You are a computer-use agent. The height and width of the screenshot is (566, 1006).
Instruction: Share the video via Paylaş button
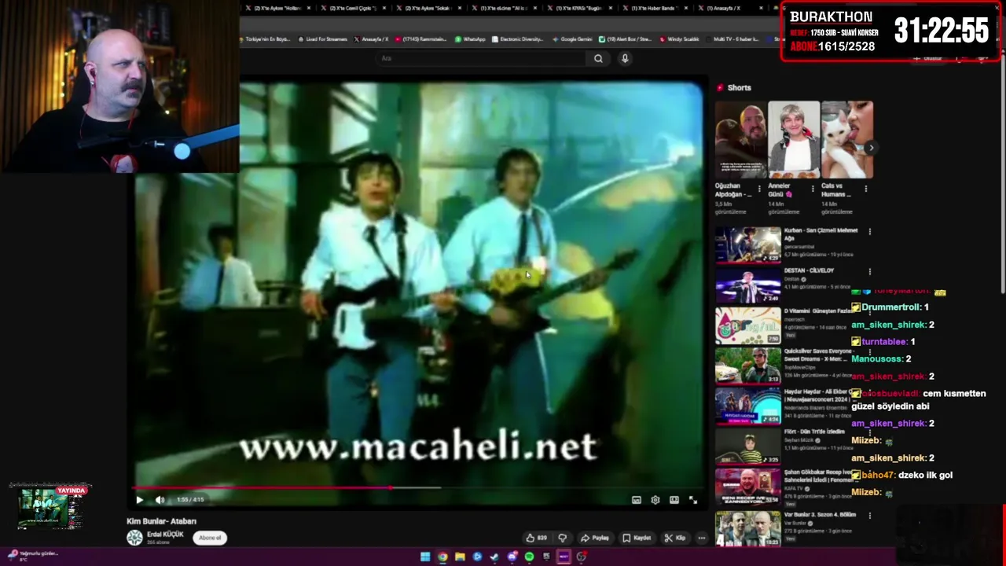pyautogui.click(x=595, y=538)
